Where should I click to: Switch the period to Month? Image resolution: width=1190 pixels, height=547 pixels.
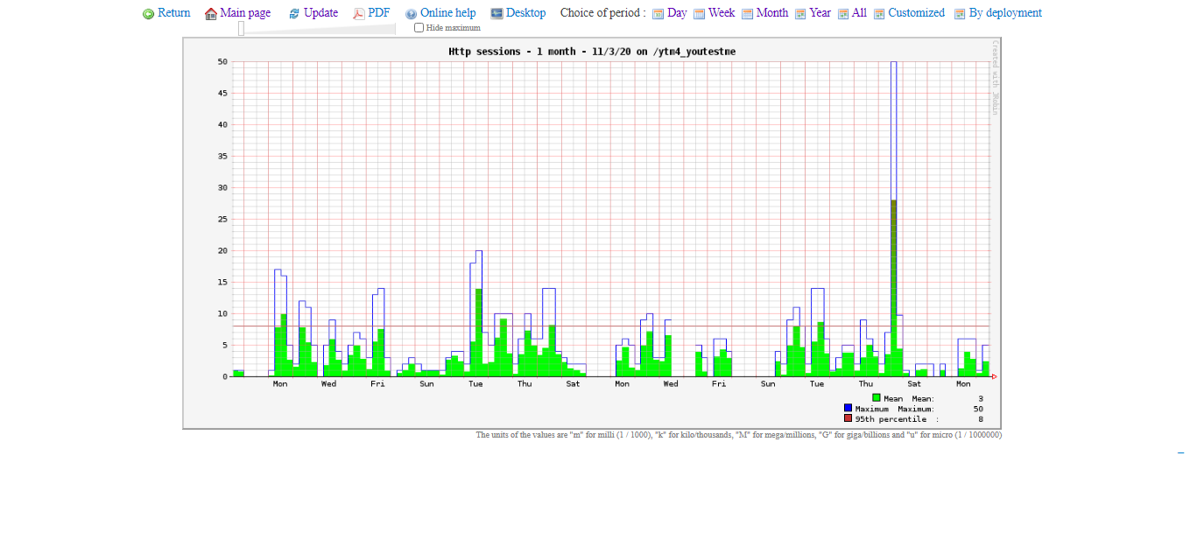click(771, 13)
